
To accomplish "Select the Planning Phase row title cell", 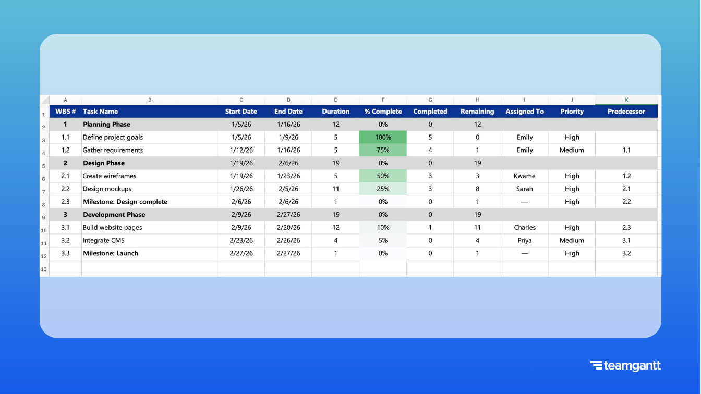I will [x=106, y=124].
